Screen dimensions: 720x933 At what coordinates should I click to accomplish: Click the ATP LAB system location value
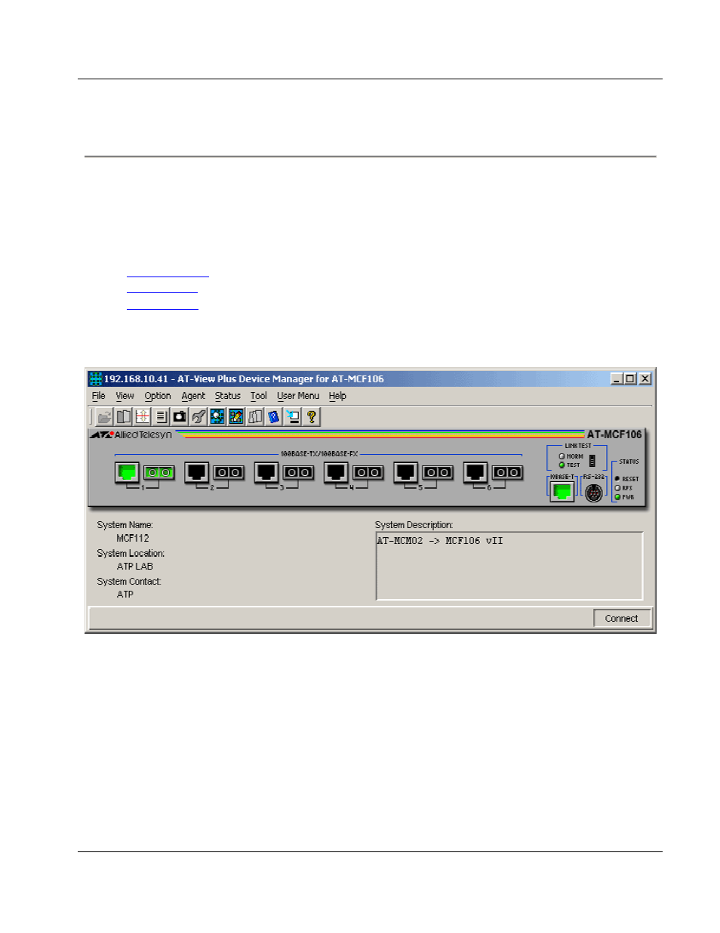coord(135,567)
